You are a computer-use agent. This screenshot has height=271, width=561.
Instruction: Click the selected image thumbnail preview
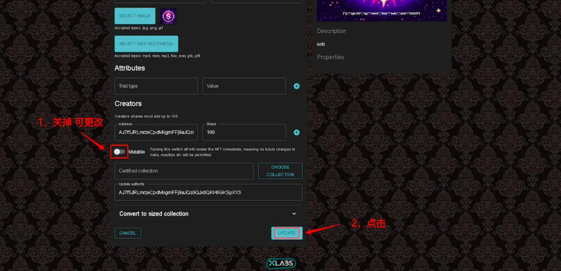(168, 16)
